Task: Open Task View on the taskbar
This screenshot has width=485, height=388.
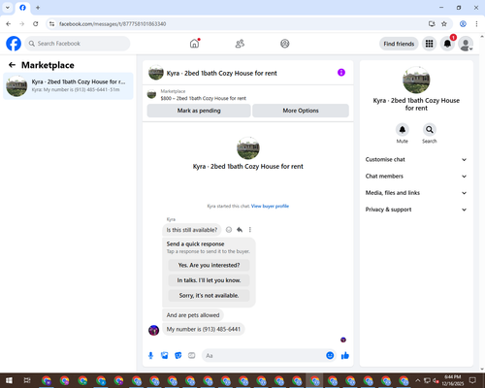Action: (x=27, y=380)
